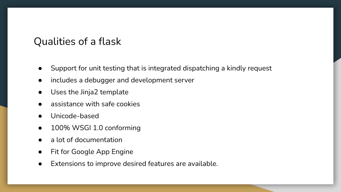Screen dimensions: 341x192
Task: Select the 'a lot of documentation' line
Action: click(87, 140)
